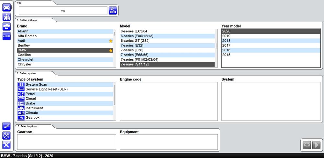Viewport: 324px width, 158px height.
Task: Select model 6-series GT [G32]
Action: pos(168,41)
